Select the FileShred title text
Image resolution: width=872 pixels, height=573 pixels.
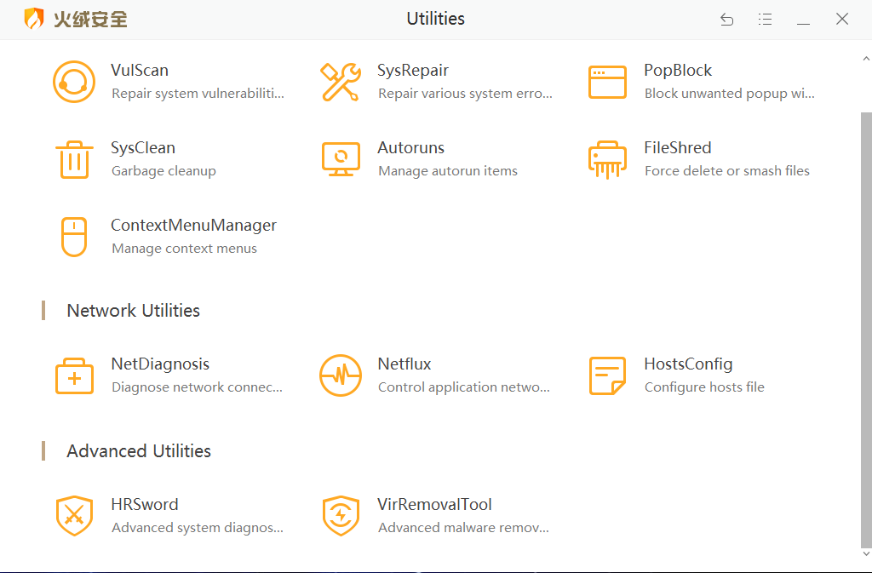coord(677,148)
